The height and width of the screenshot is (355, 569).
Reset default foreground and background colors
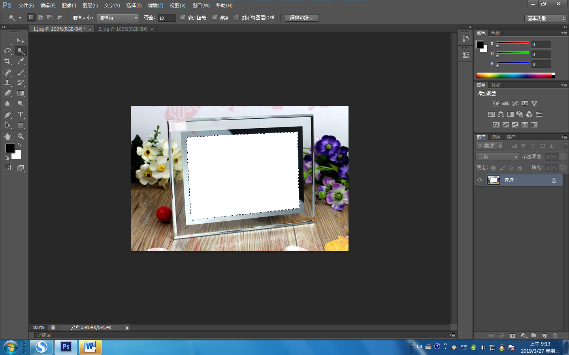pyautogui.click(x=6, y=158)
